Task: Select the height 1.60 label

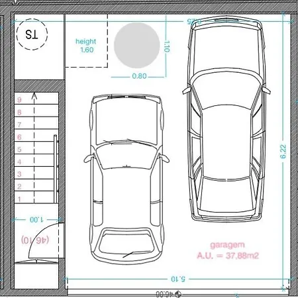Action: click(x=86, y=46)
